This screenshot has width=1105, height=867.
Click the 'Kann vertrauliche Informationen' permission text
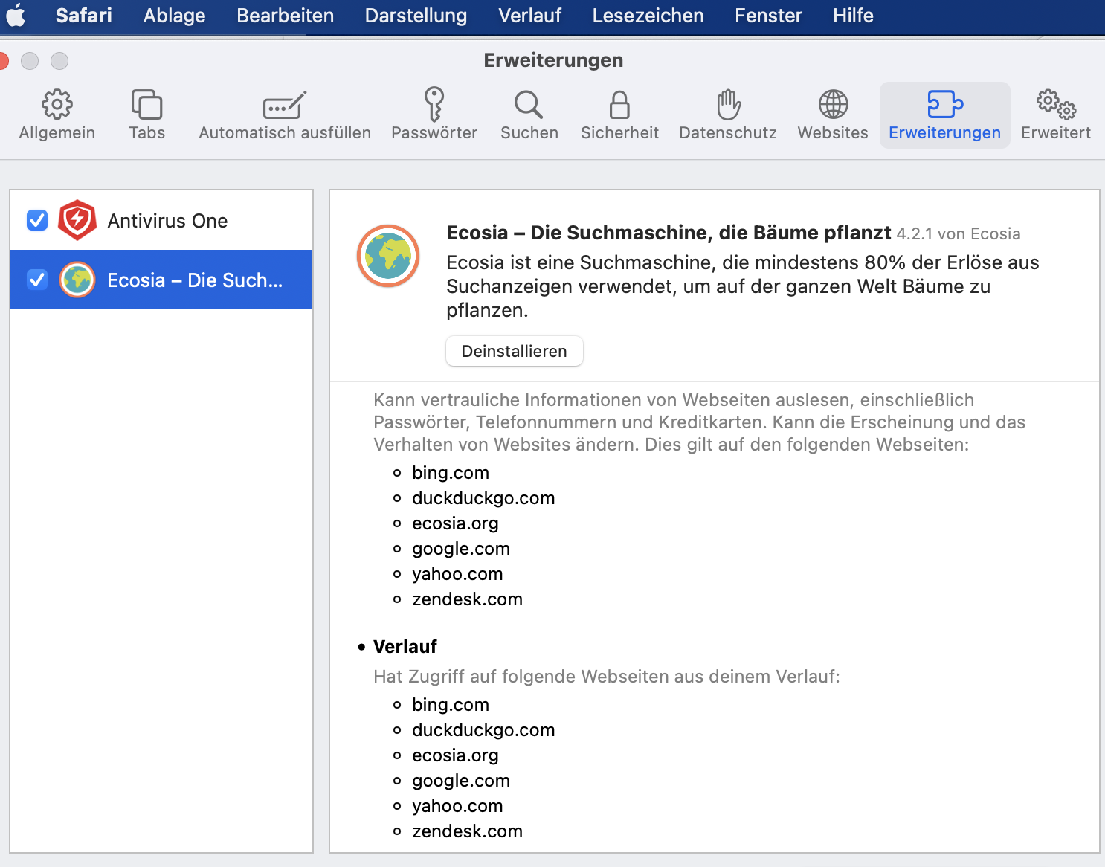pos(699,422)
